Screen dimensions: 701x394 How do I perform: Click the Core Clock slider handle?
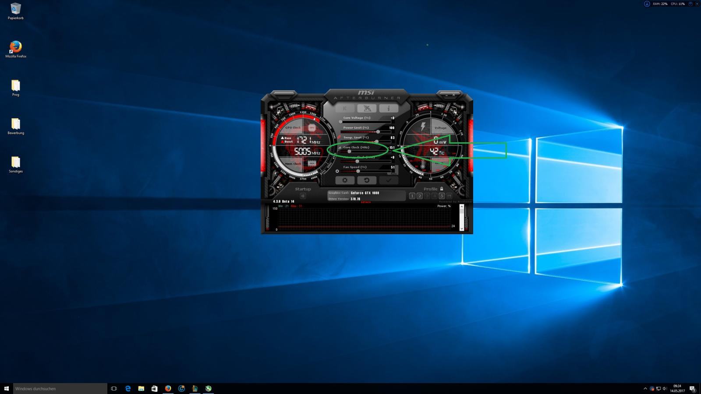(349, 151)
